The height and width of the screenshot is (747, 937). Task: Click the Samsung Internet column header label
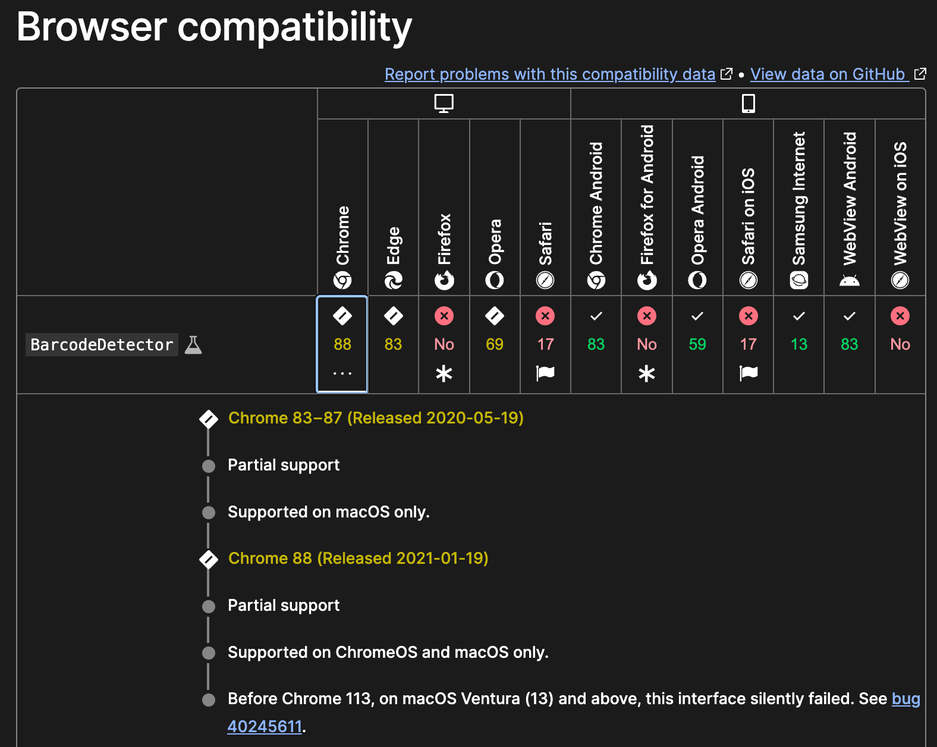tap(799, 199)
